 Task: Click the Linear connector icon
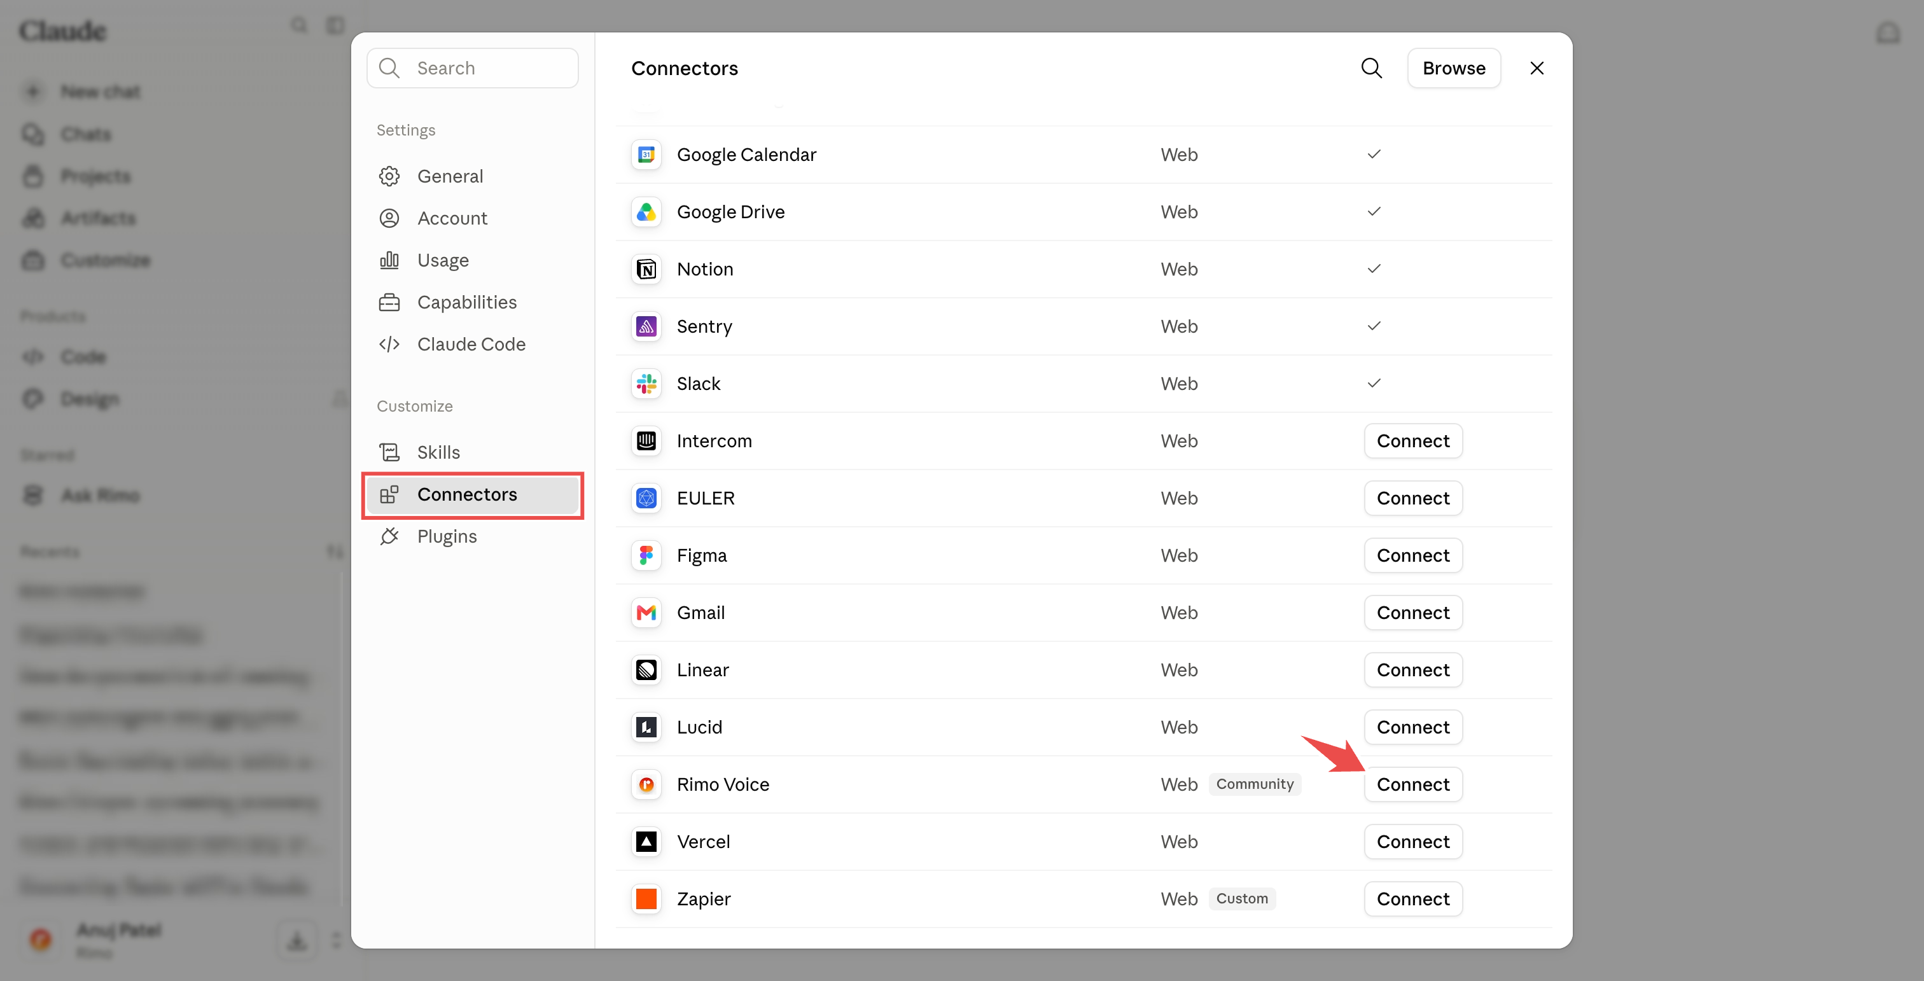(646, 670)
